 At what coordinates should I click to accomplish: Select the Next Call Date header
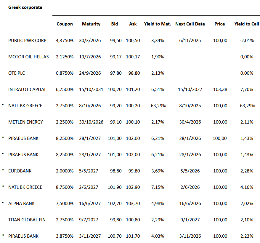click(190, 24)
